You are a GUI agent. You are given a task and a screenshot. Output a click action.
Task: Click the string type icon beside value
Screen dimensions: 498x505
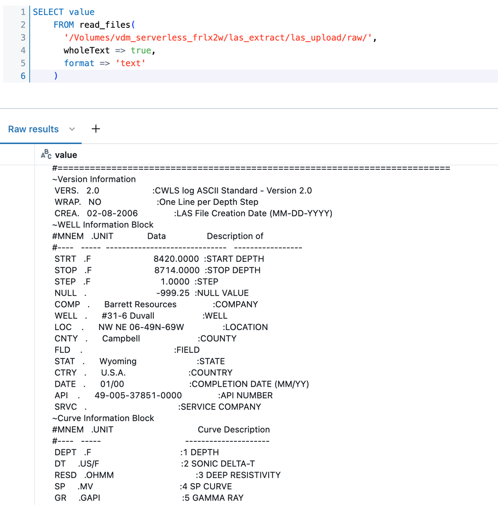46,155
